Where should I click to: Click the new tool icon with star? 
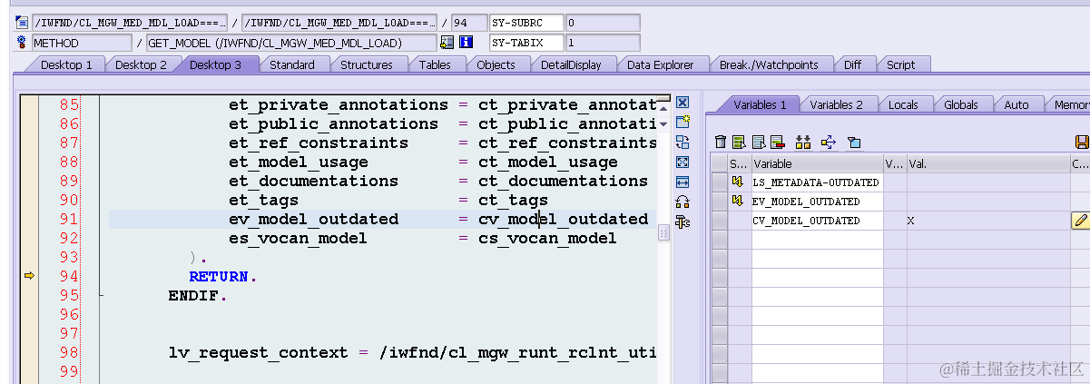click(x=682, y=122)
